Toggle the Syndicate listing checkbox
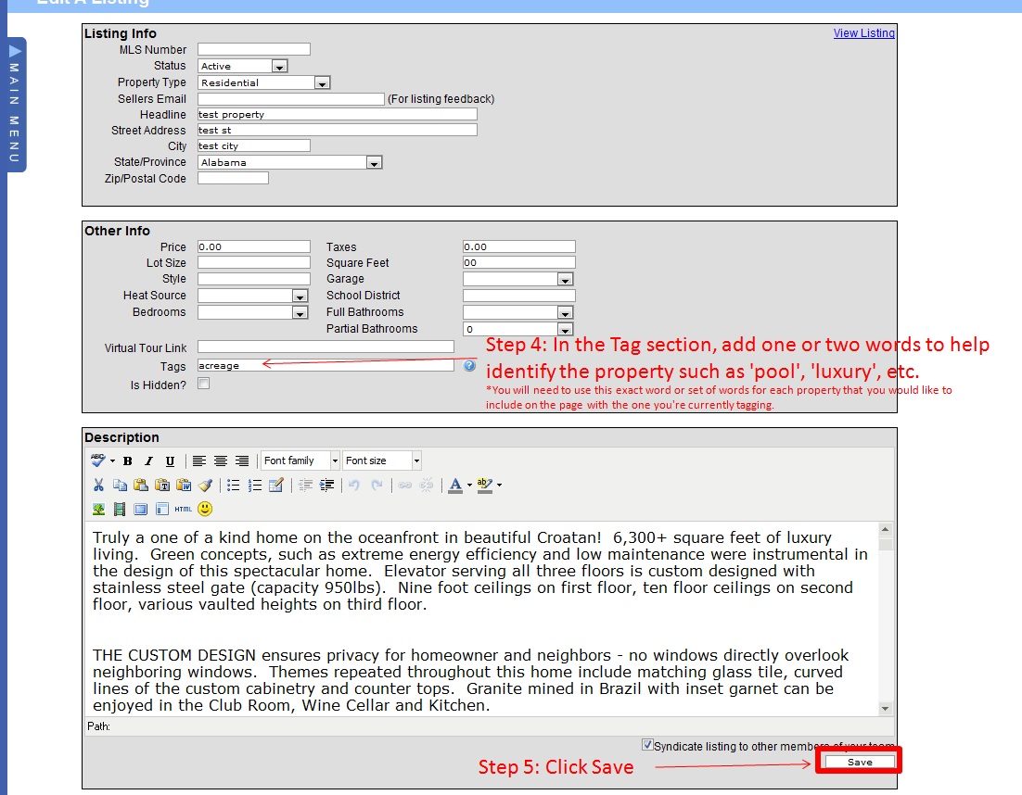This screenshot has height=795, width=1022. pyautogui.click(x=647, y=745)
